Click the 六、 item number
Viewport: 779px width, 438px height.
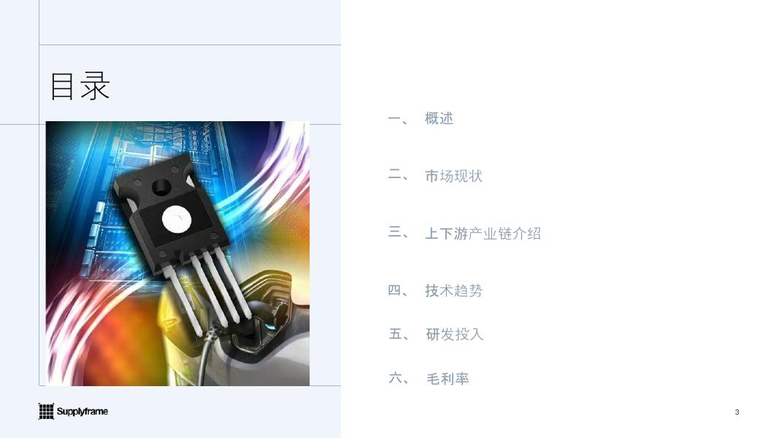[399, 378]
